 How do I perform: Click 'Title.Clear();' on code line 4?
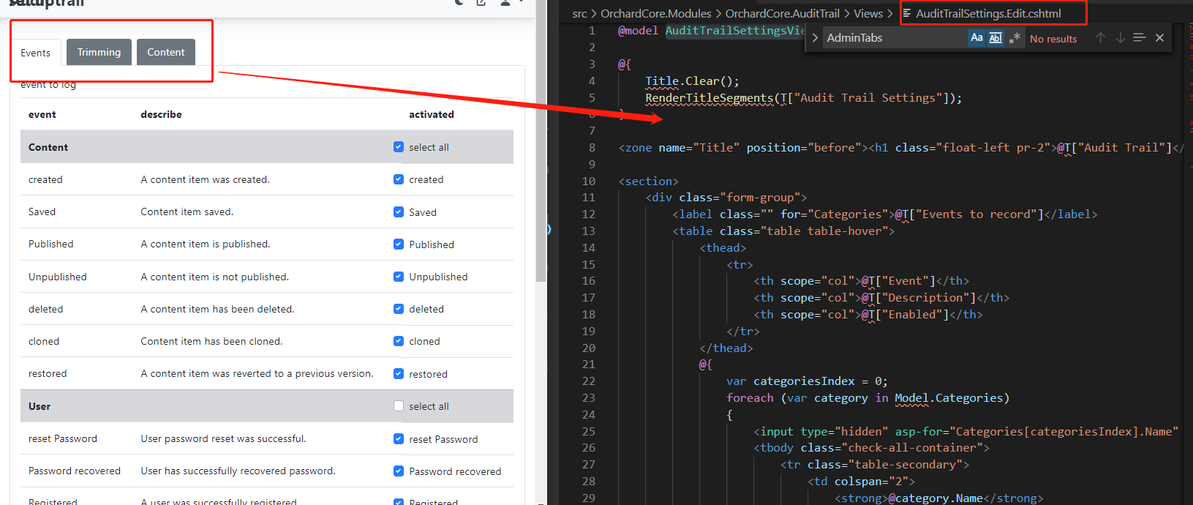coord(692,81)
